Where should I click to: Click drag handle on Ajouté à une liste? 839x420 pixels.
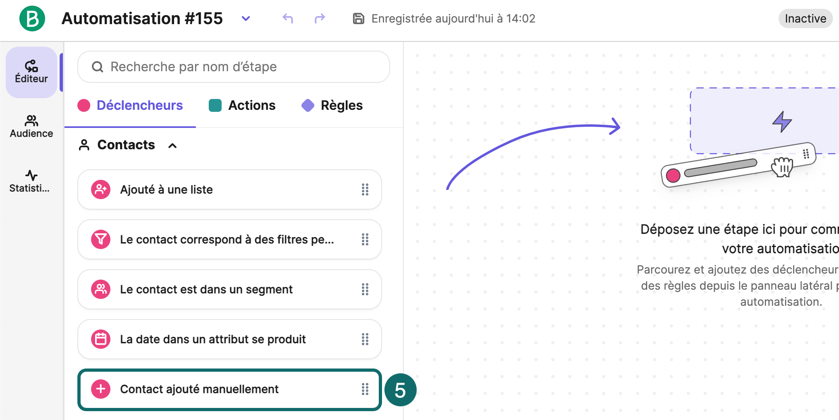click(x=365, y=189)
